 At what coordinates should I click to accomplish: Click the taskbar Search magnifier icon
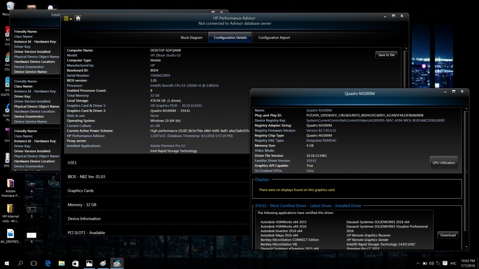[x=21, y=263]
